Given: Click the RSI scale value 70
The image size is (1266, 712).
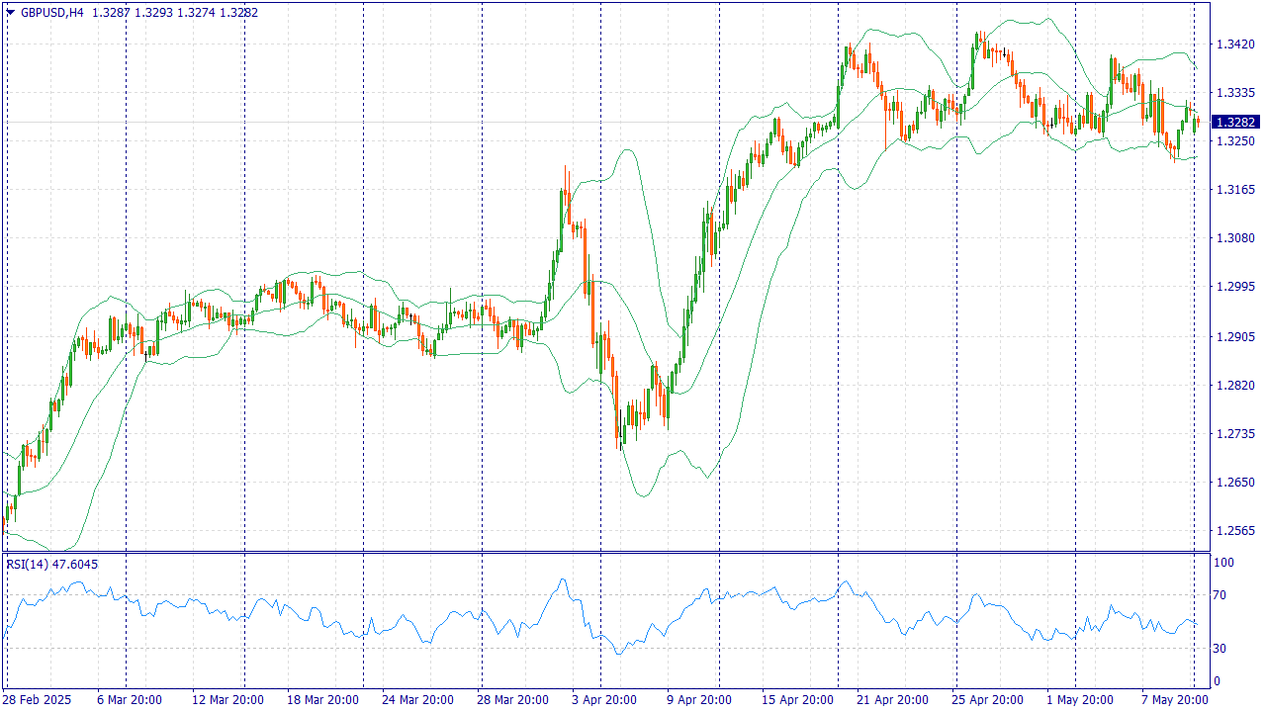Looking at the screenshot, I should coord(1221,594).
